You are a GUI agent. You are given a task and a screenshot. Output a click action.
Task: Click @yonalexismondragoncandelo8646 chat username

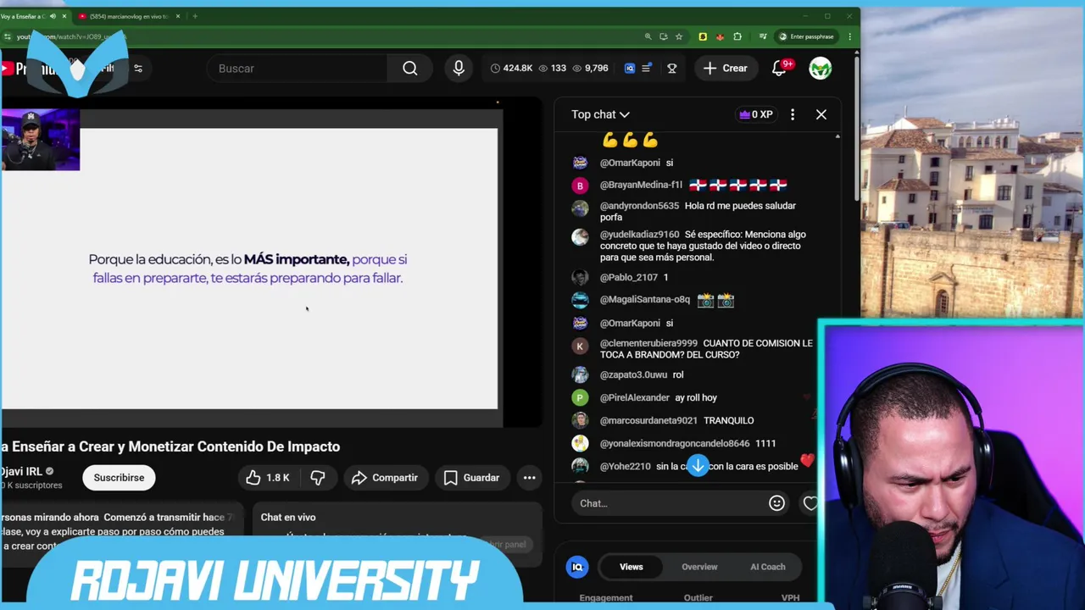tap(675, 443)
